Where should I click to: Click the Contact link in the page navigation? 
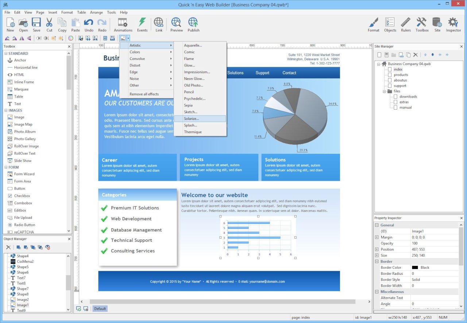(x=289, y=73)
